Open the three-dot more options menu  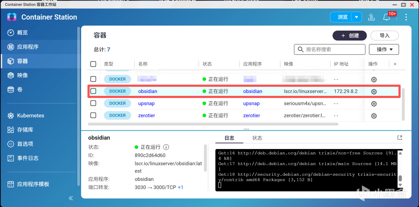(x=406, y=17)
